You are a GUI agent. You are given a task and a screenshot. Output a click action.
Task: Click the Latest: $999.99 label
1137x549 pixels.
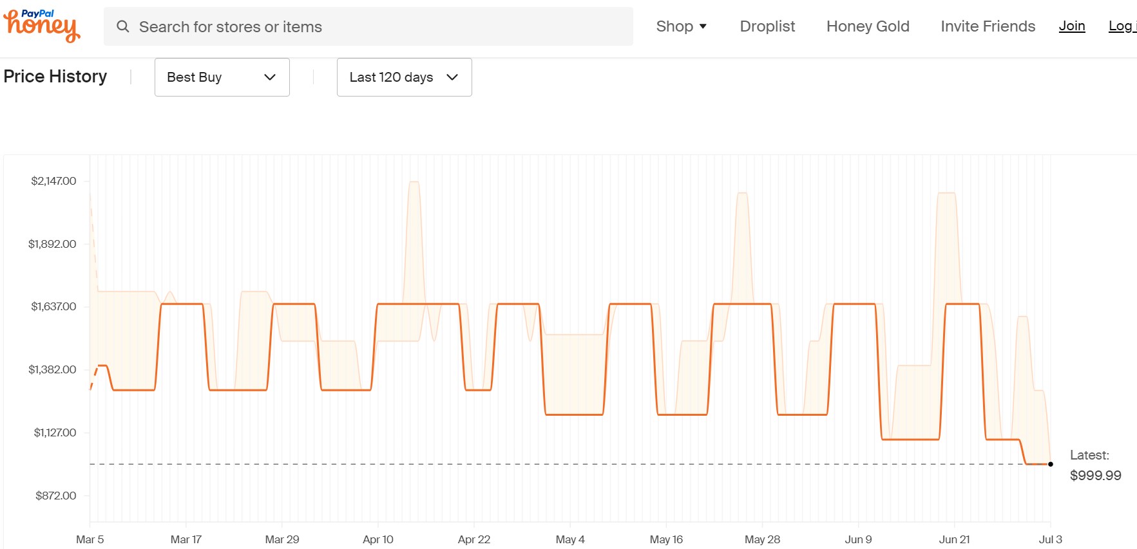click(x=1095, y=465)
